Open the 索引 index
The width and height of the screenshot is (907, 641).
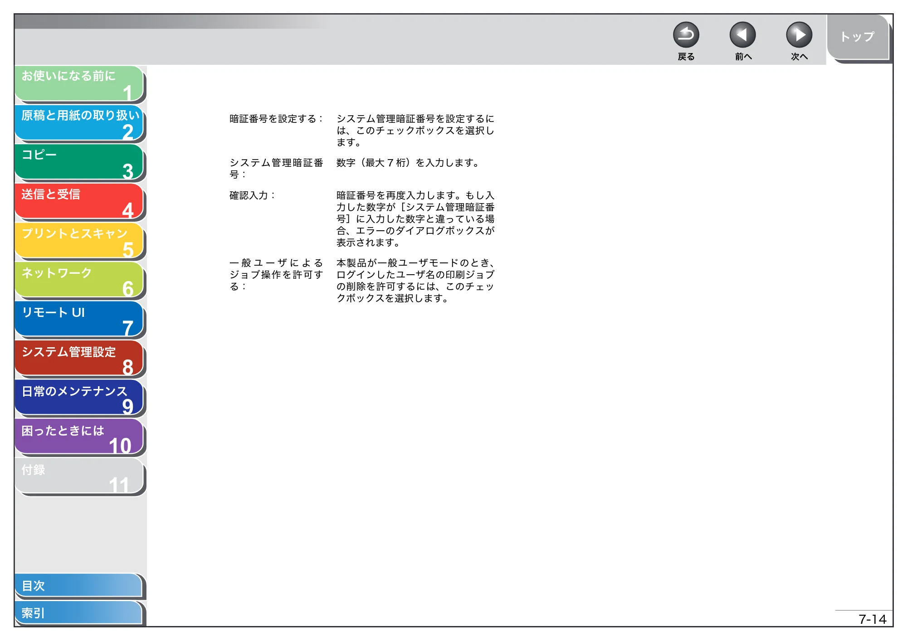[78, 613]
